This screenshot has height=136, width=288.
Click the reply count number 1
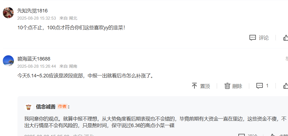point(267,86)
